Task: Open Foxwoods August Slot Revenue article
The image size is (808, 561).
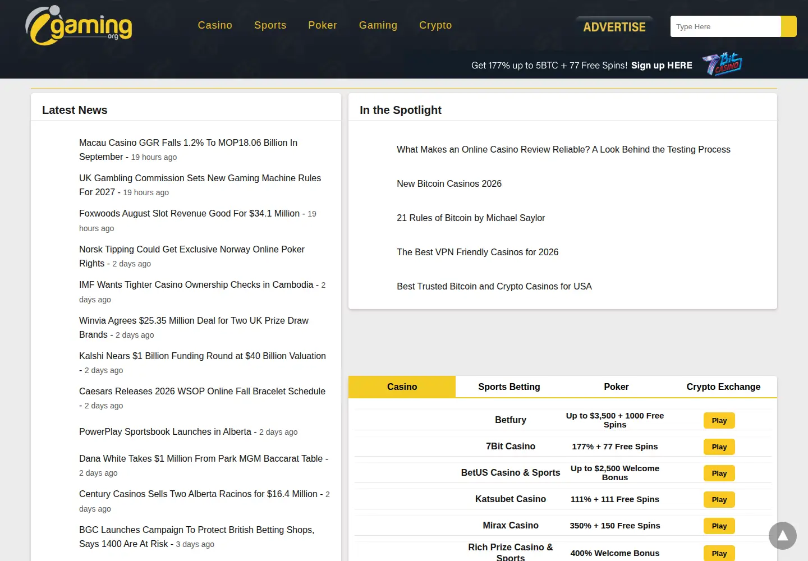Action: click(190, 213)
